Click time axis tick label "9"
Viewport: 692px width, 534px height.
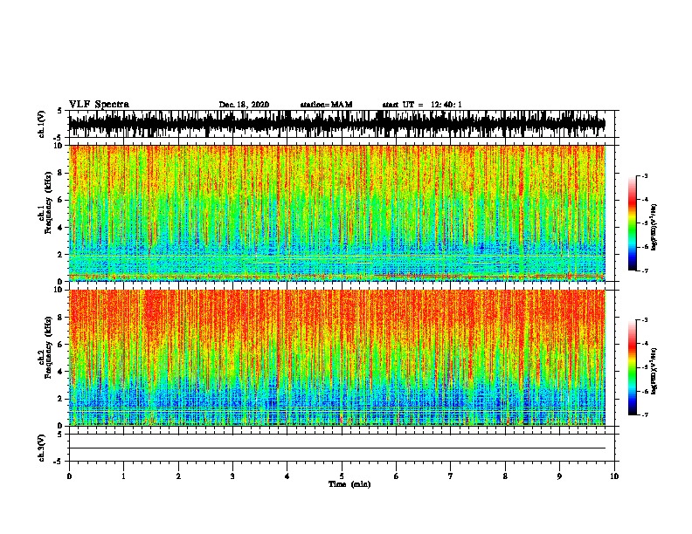[559, 476]
